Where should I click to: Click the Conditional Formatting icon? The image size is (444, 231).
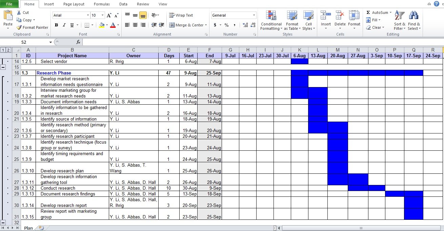[271, 16]
